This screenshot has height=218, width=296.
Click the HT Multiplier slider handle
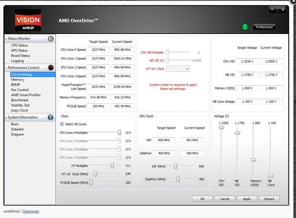(x=112, y=165)
